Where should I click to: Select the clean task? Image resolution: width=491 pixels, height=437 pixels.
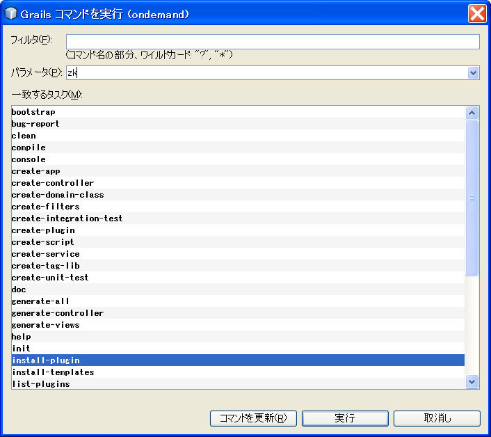pyautogui.click(x=238, y=136)
